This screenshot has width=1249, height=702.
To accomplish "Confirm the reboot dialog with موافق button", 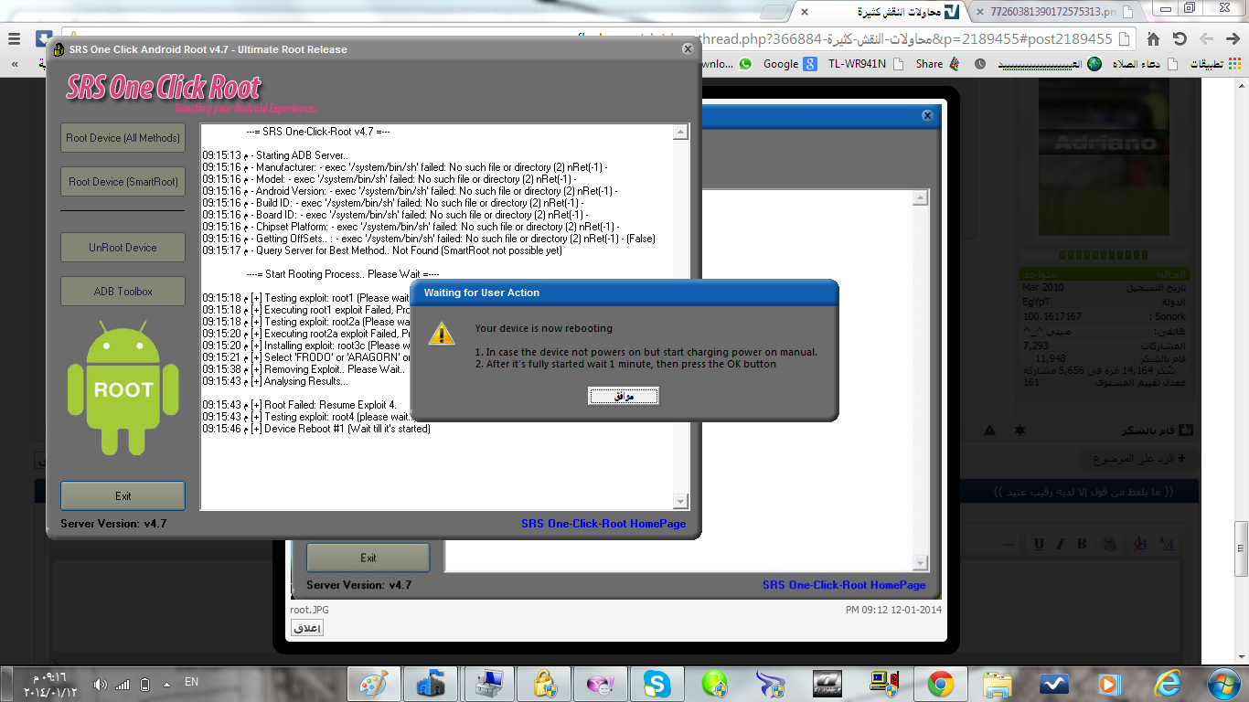I will coord(624,396).
